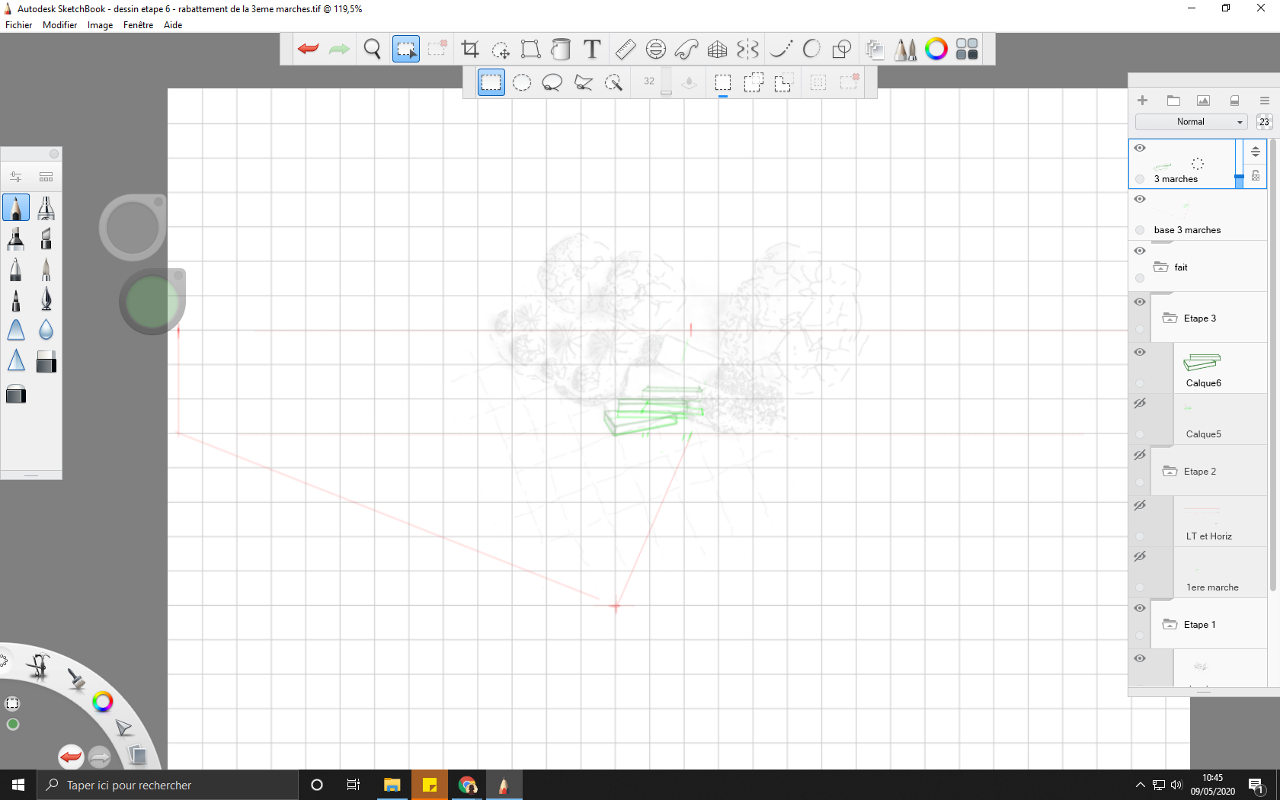Screen dimensions: 1280x800
Task: Hide the Calque6 layer
Action: tap(1140, 352)
